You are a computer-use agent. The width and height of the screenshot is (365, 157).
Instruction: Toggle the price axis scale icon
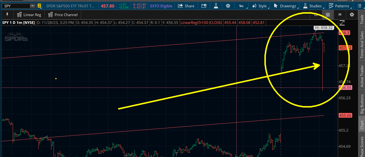[x=342, y=22]
